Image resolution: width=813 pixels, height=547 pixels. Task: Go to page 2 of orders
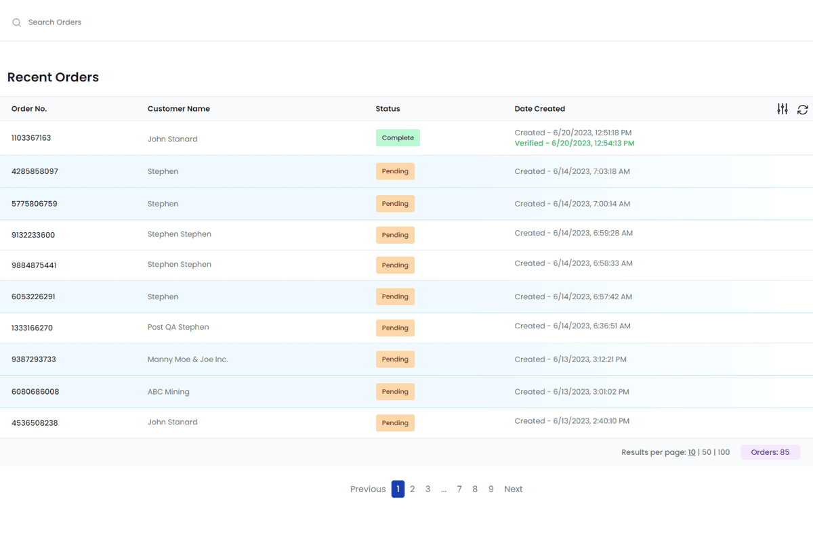pos(412,489)
